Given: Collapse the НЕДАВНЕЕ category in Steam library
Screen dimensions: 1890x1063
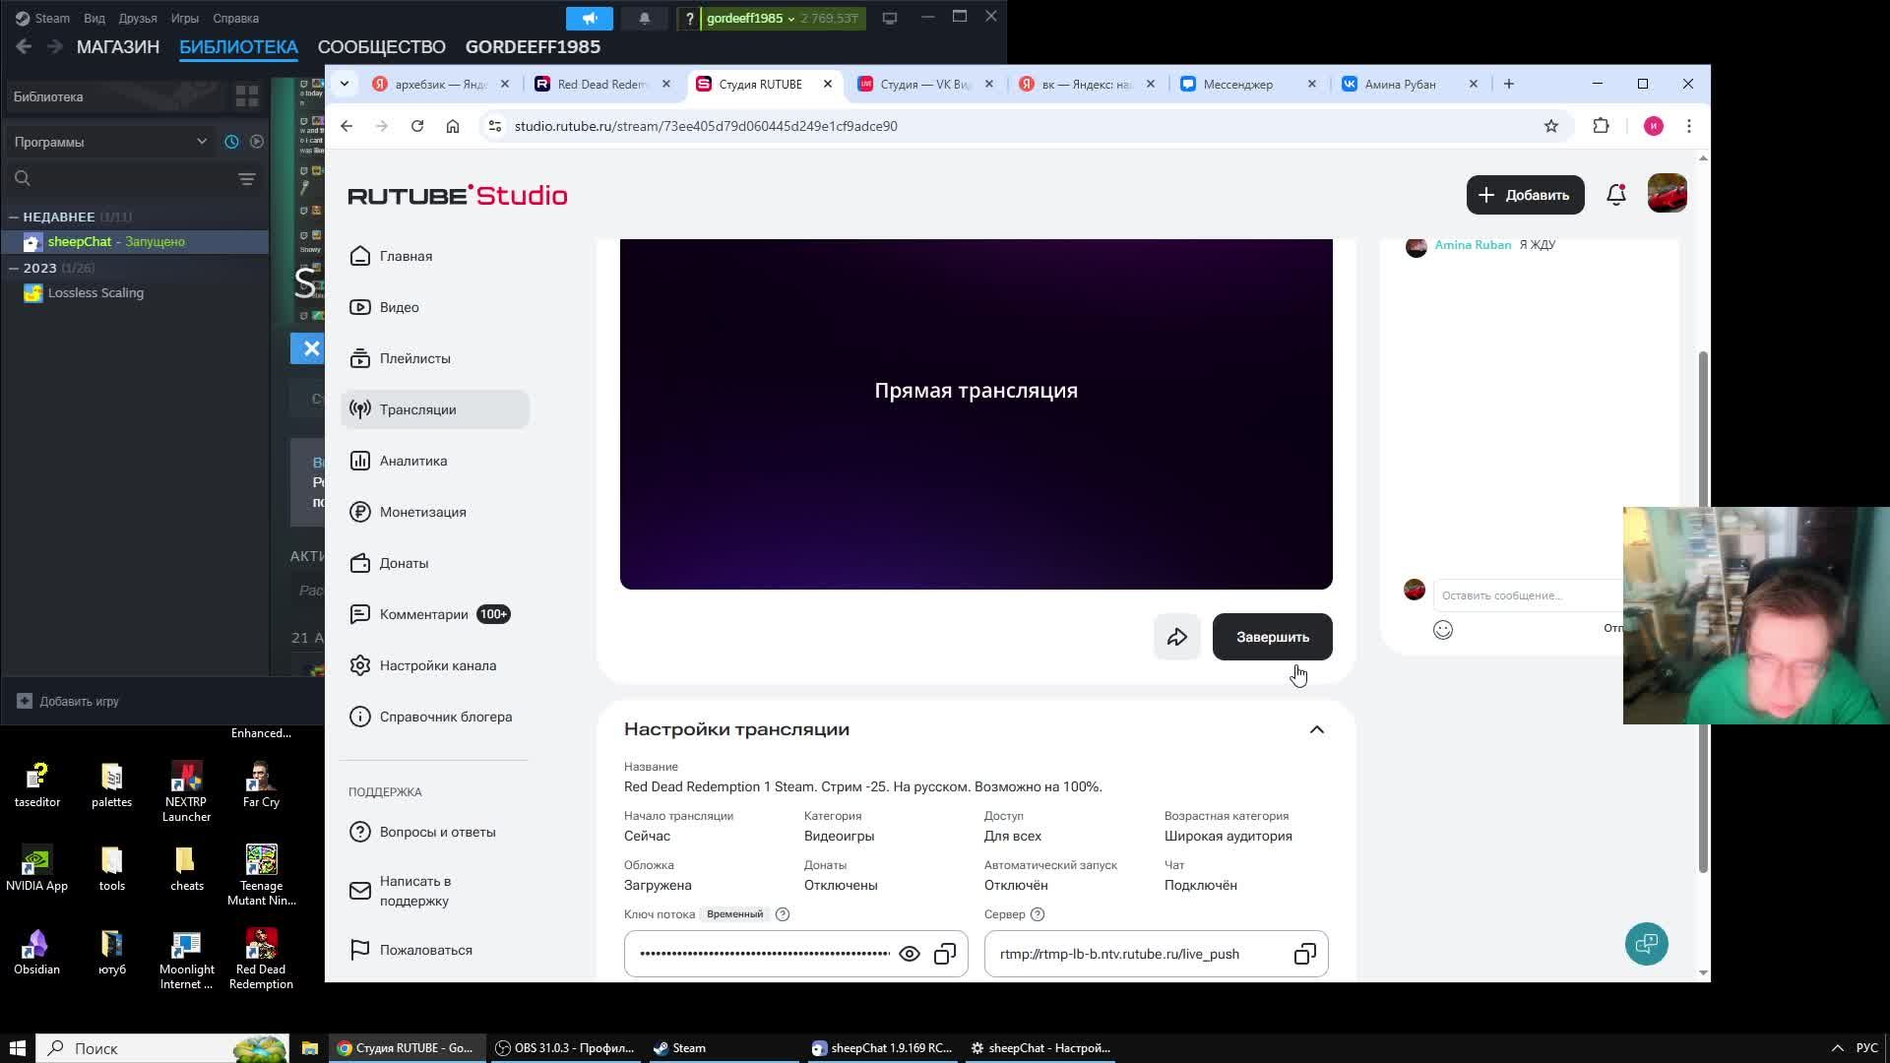Looking at the screenshot, I should point(14,217).
